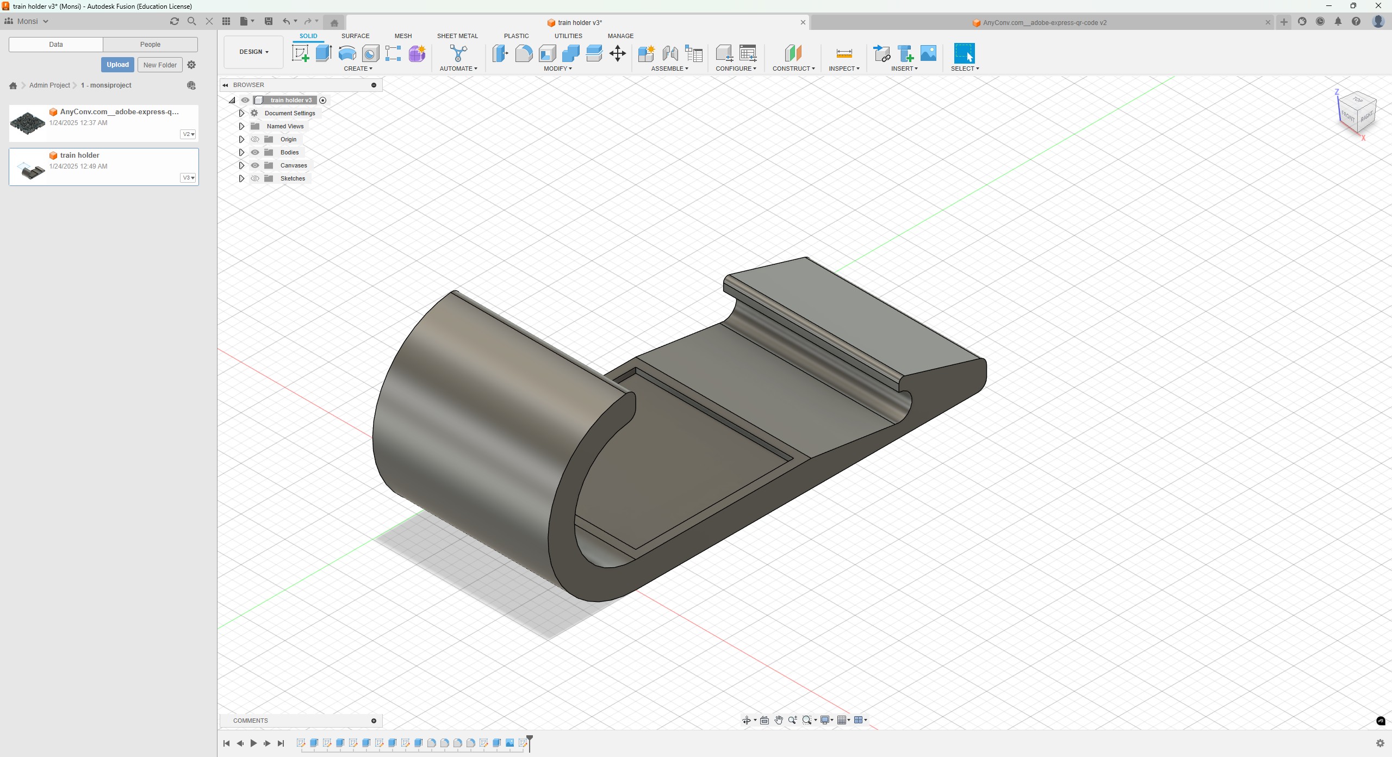Expand the Sketches folder node
Viewport: 1392px width, 757px height.
point(241,178)
